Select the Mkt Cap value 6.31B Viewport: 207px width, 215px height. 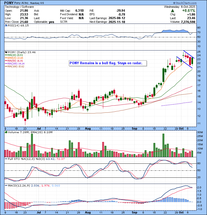point(79,11)
